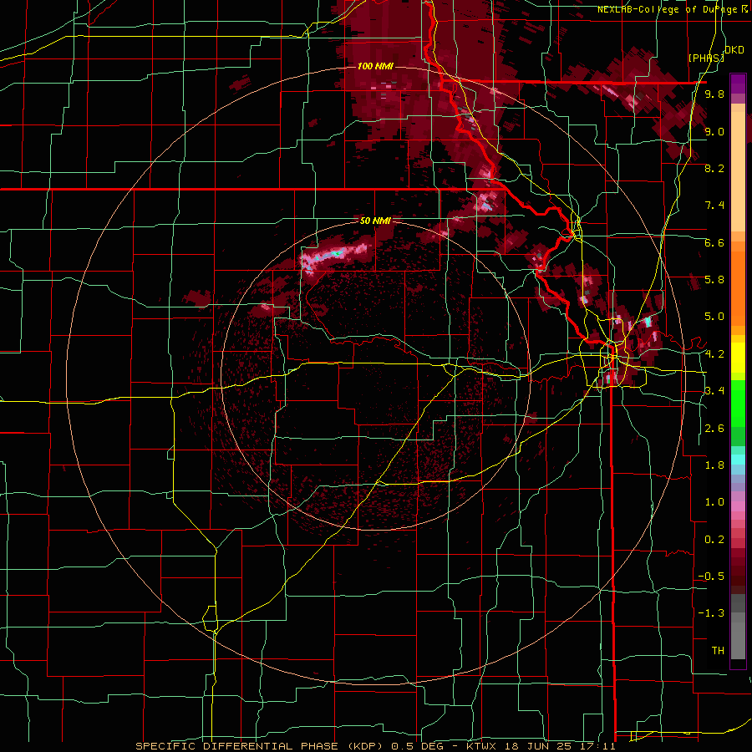Viewport: 752px width, 752px height.
Task: Pick the cyan band in the color bar
Action: (x=738, y=460)
